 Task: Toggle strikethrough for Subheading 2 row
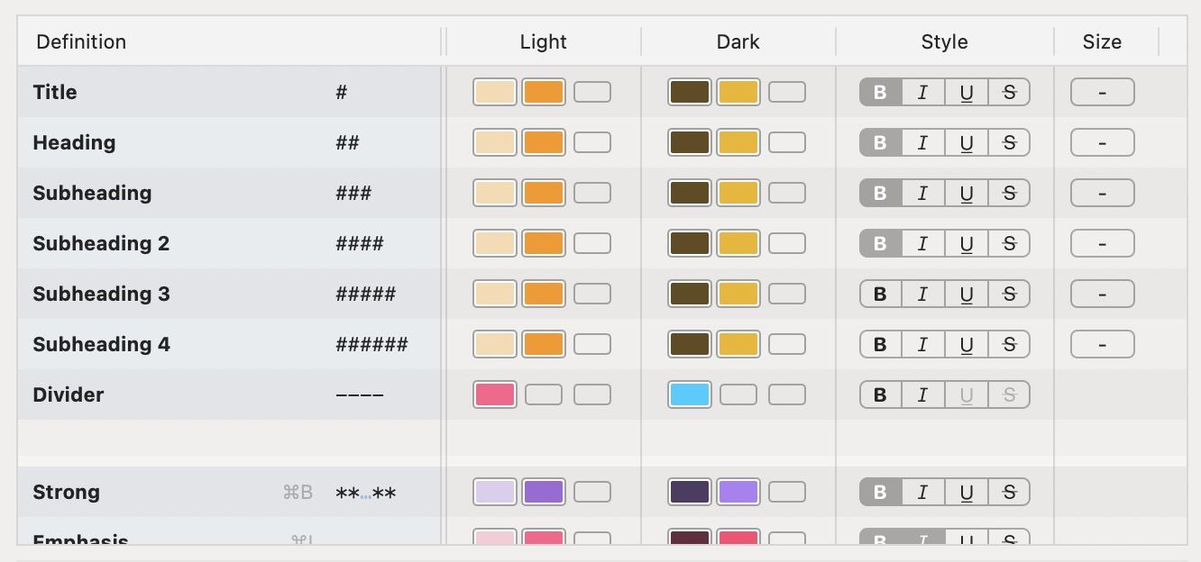(x=1009, y=243)
